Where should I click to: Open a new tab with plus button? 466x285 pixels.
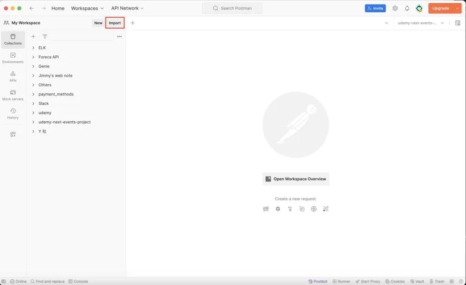click(132, 23)
